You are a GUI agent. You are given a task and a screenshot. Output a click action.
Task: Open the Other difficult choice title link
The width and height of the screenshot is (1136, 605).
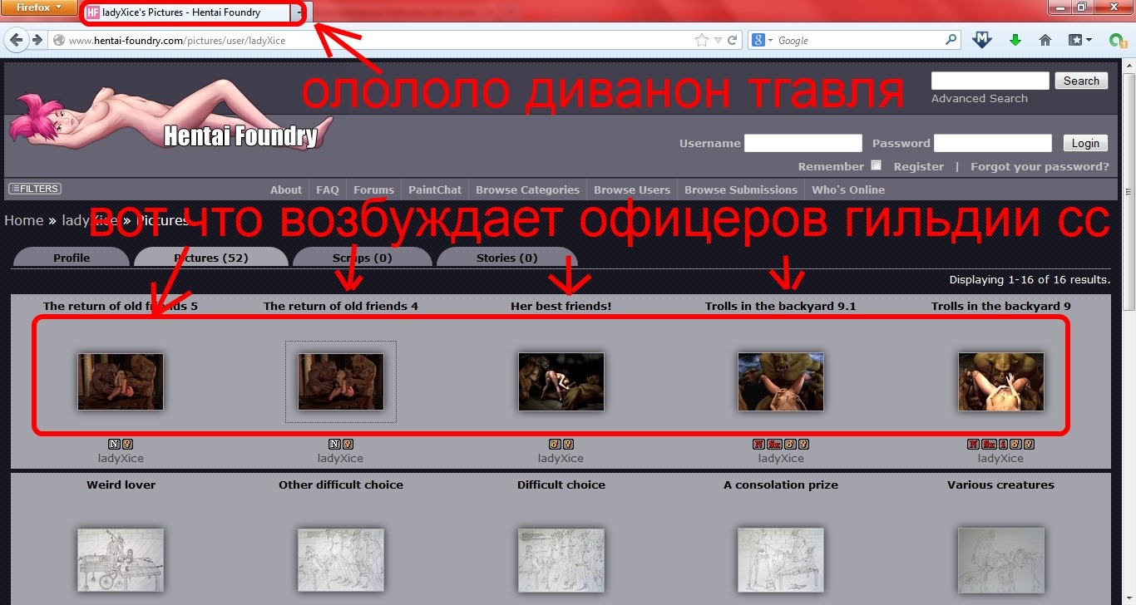point(341,484)
